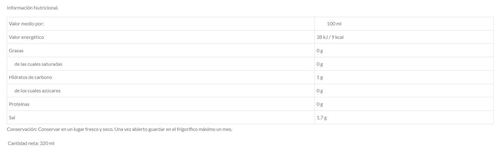Click the '1 g' carbohydrate value

point(320,77)
